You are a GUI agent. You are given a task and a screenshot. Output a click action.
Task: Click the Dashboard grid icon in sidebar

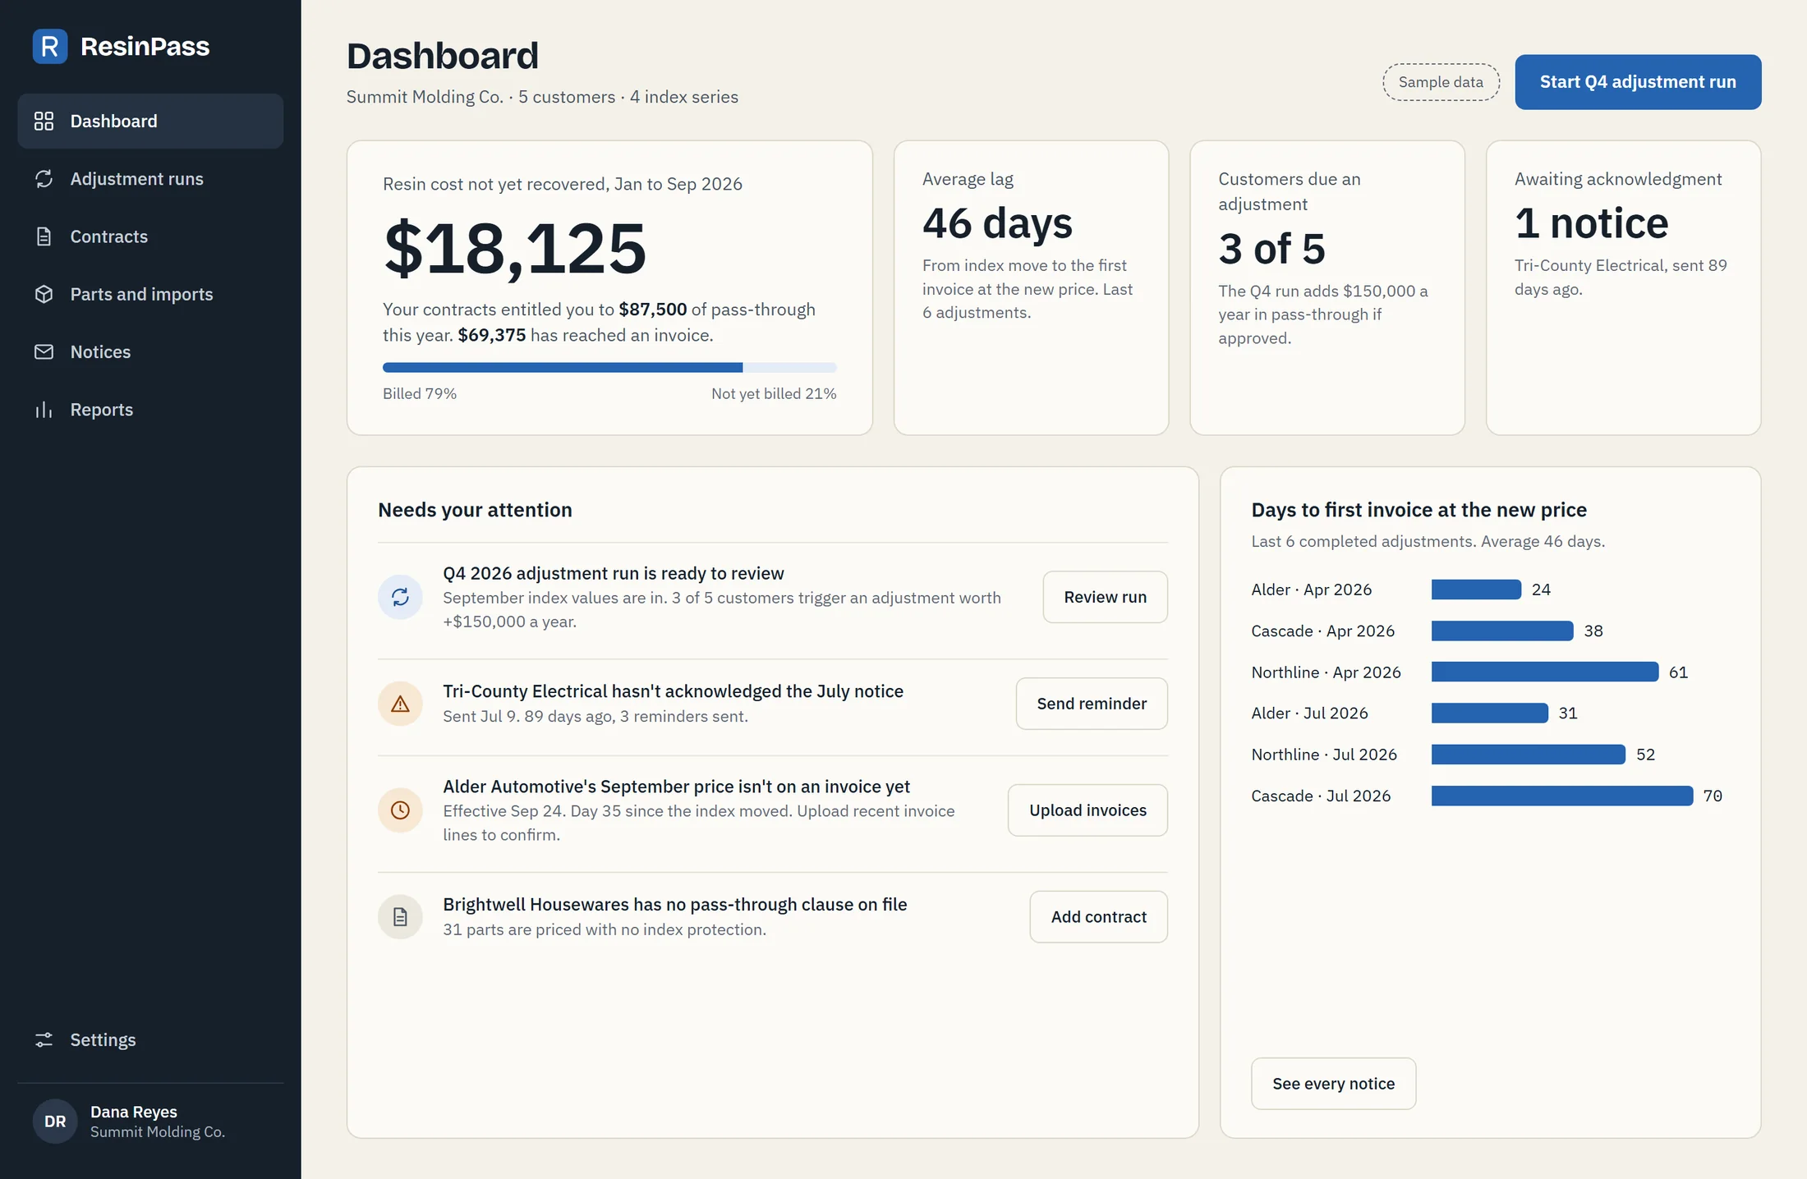(x=44, y=122)
